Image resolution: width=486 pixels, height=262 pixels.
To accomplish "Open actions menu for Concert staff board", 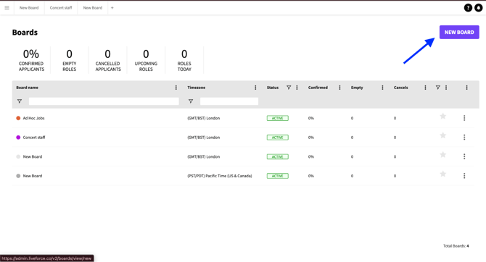I will tap(464, 137).
